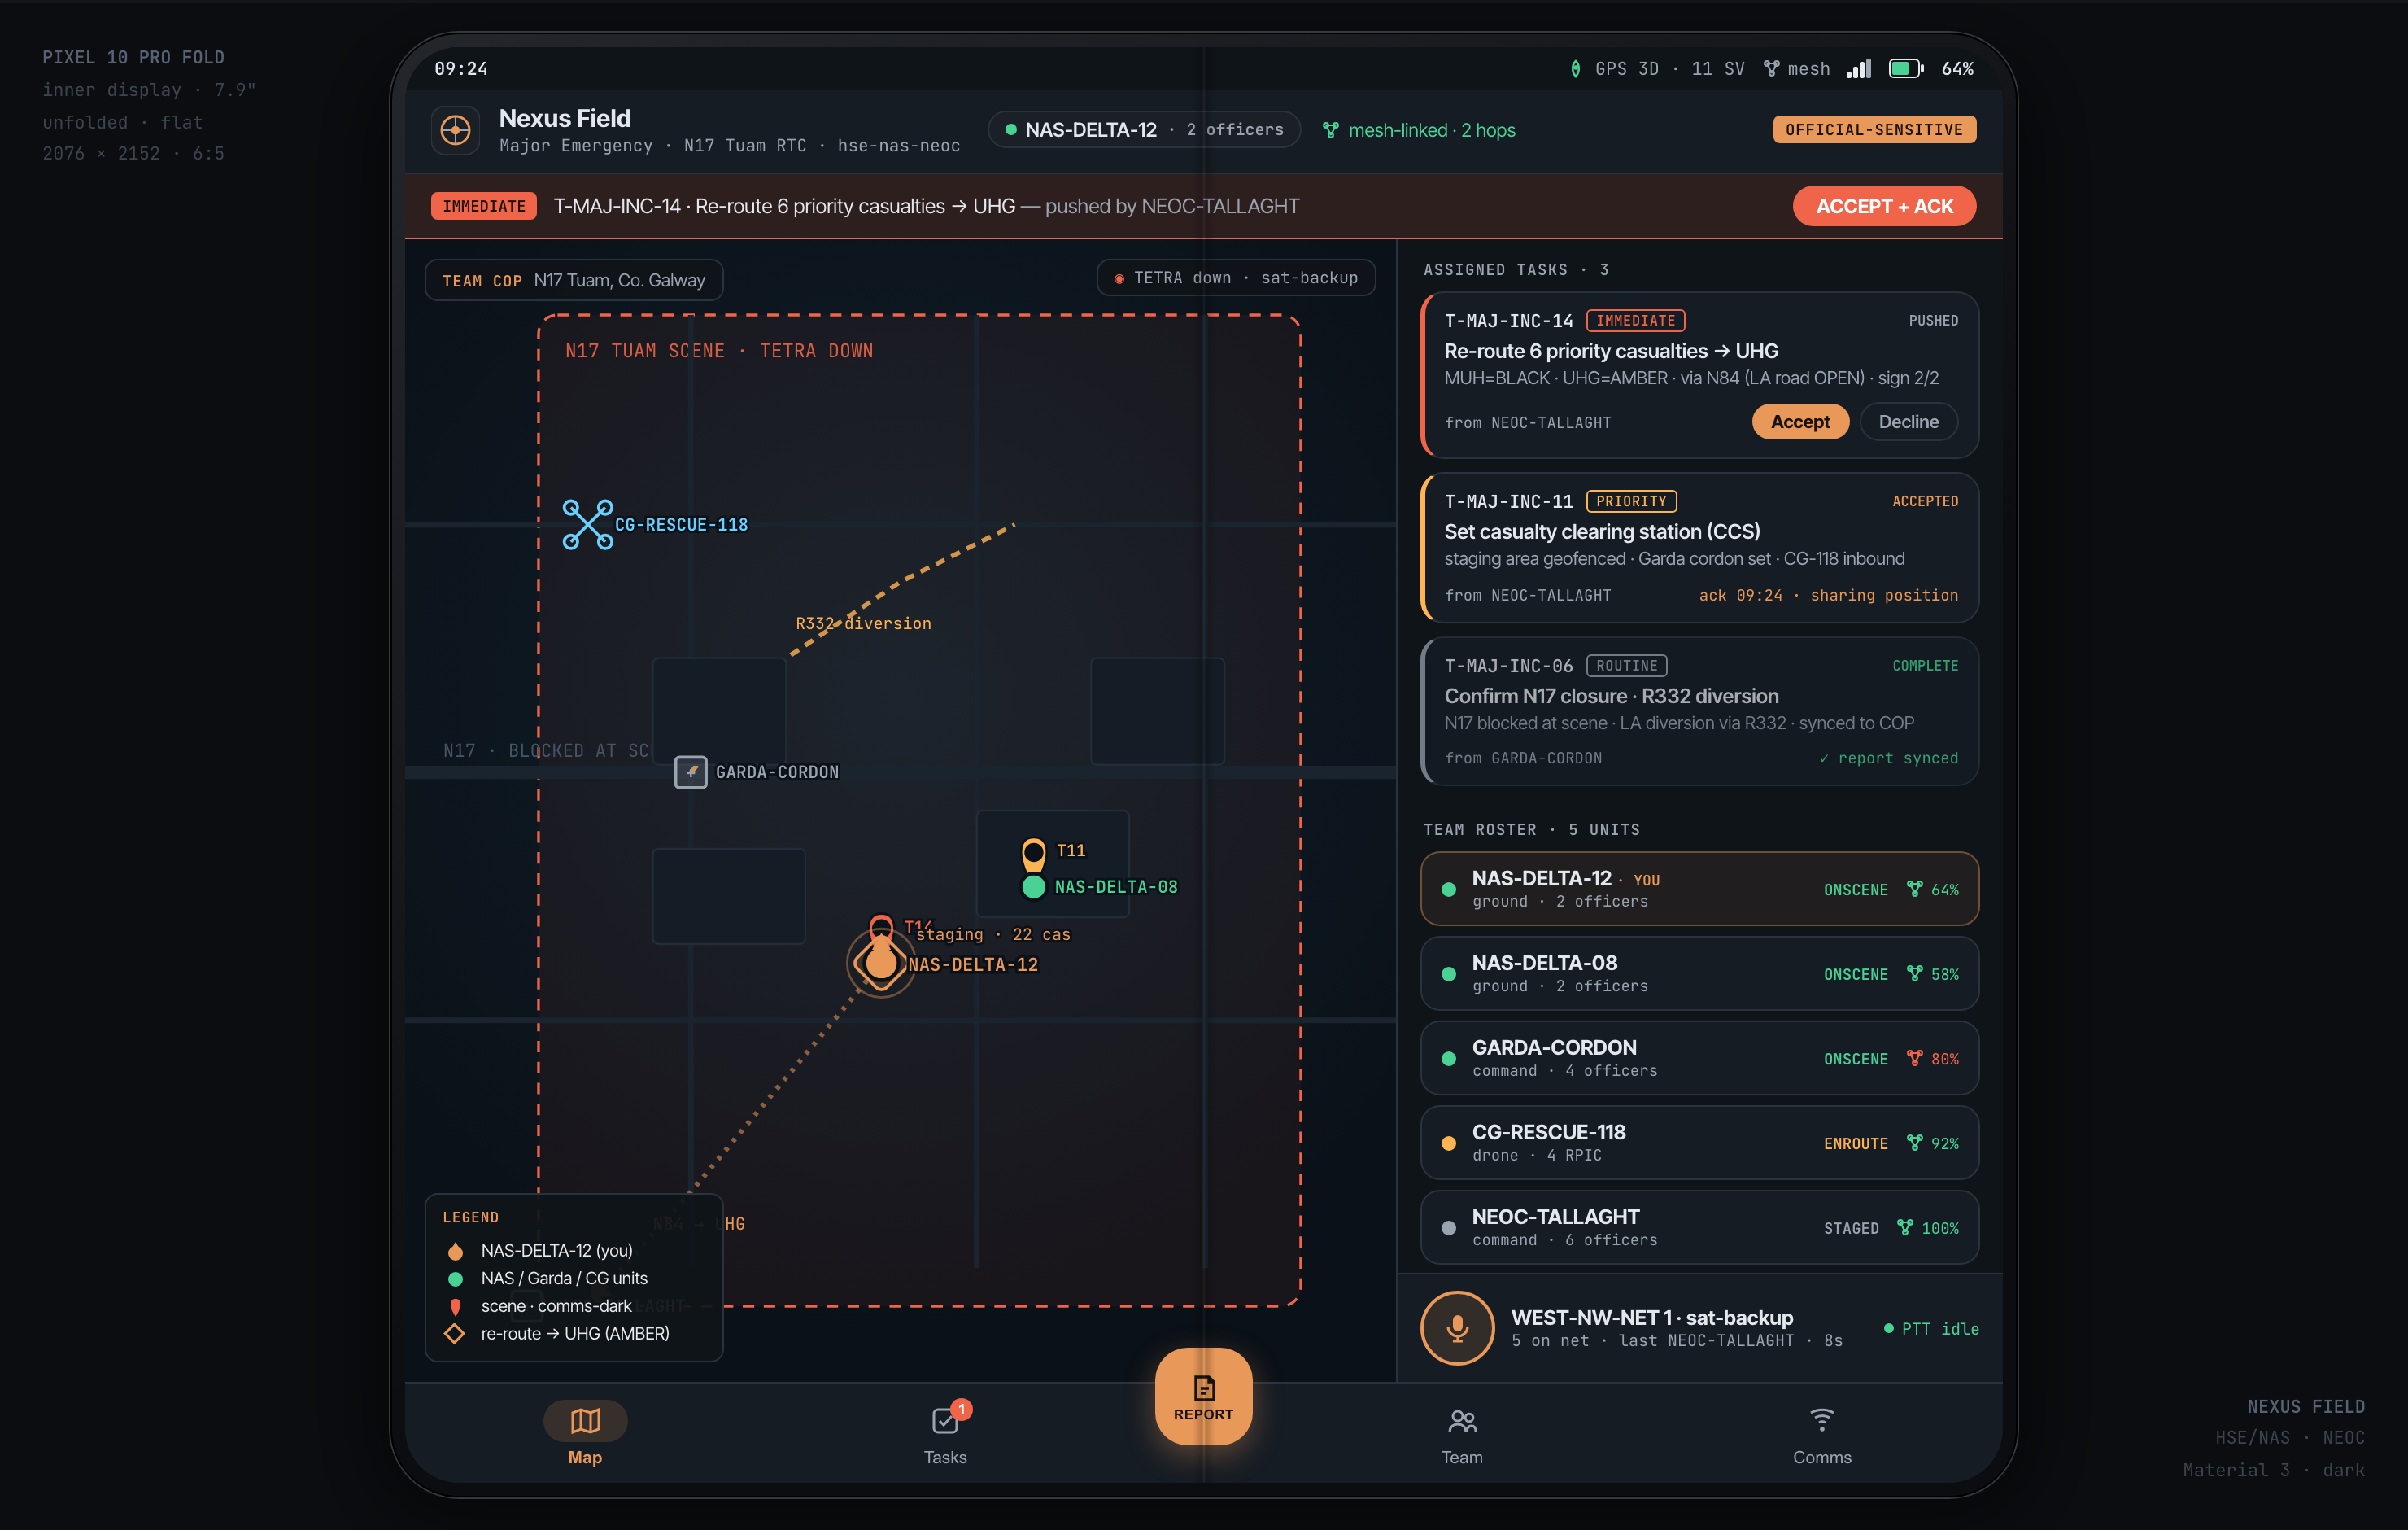Open the T-MAJ-INC-06 N17 closure task
This screenshot has height=1530, width=2408.
[x=1699, y=711]
